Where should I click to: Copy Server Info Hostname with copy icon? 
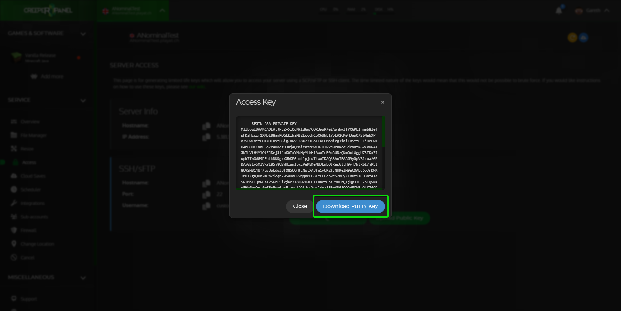(206, 126)
